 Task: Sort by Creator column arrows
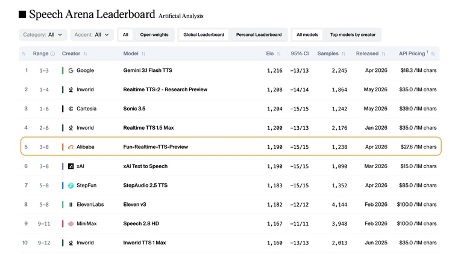click(x=86, y=53)
